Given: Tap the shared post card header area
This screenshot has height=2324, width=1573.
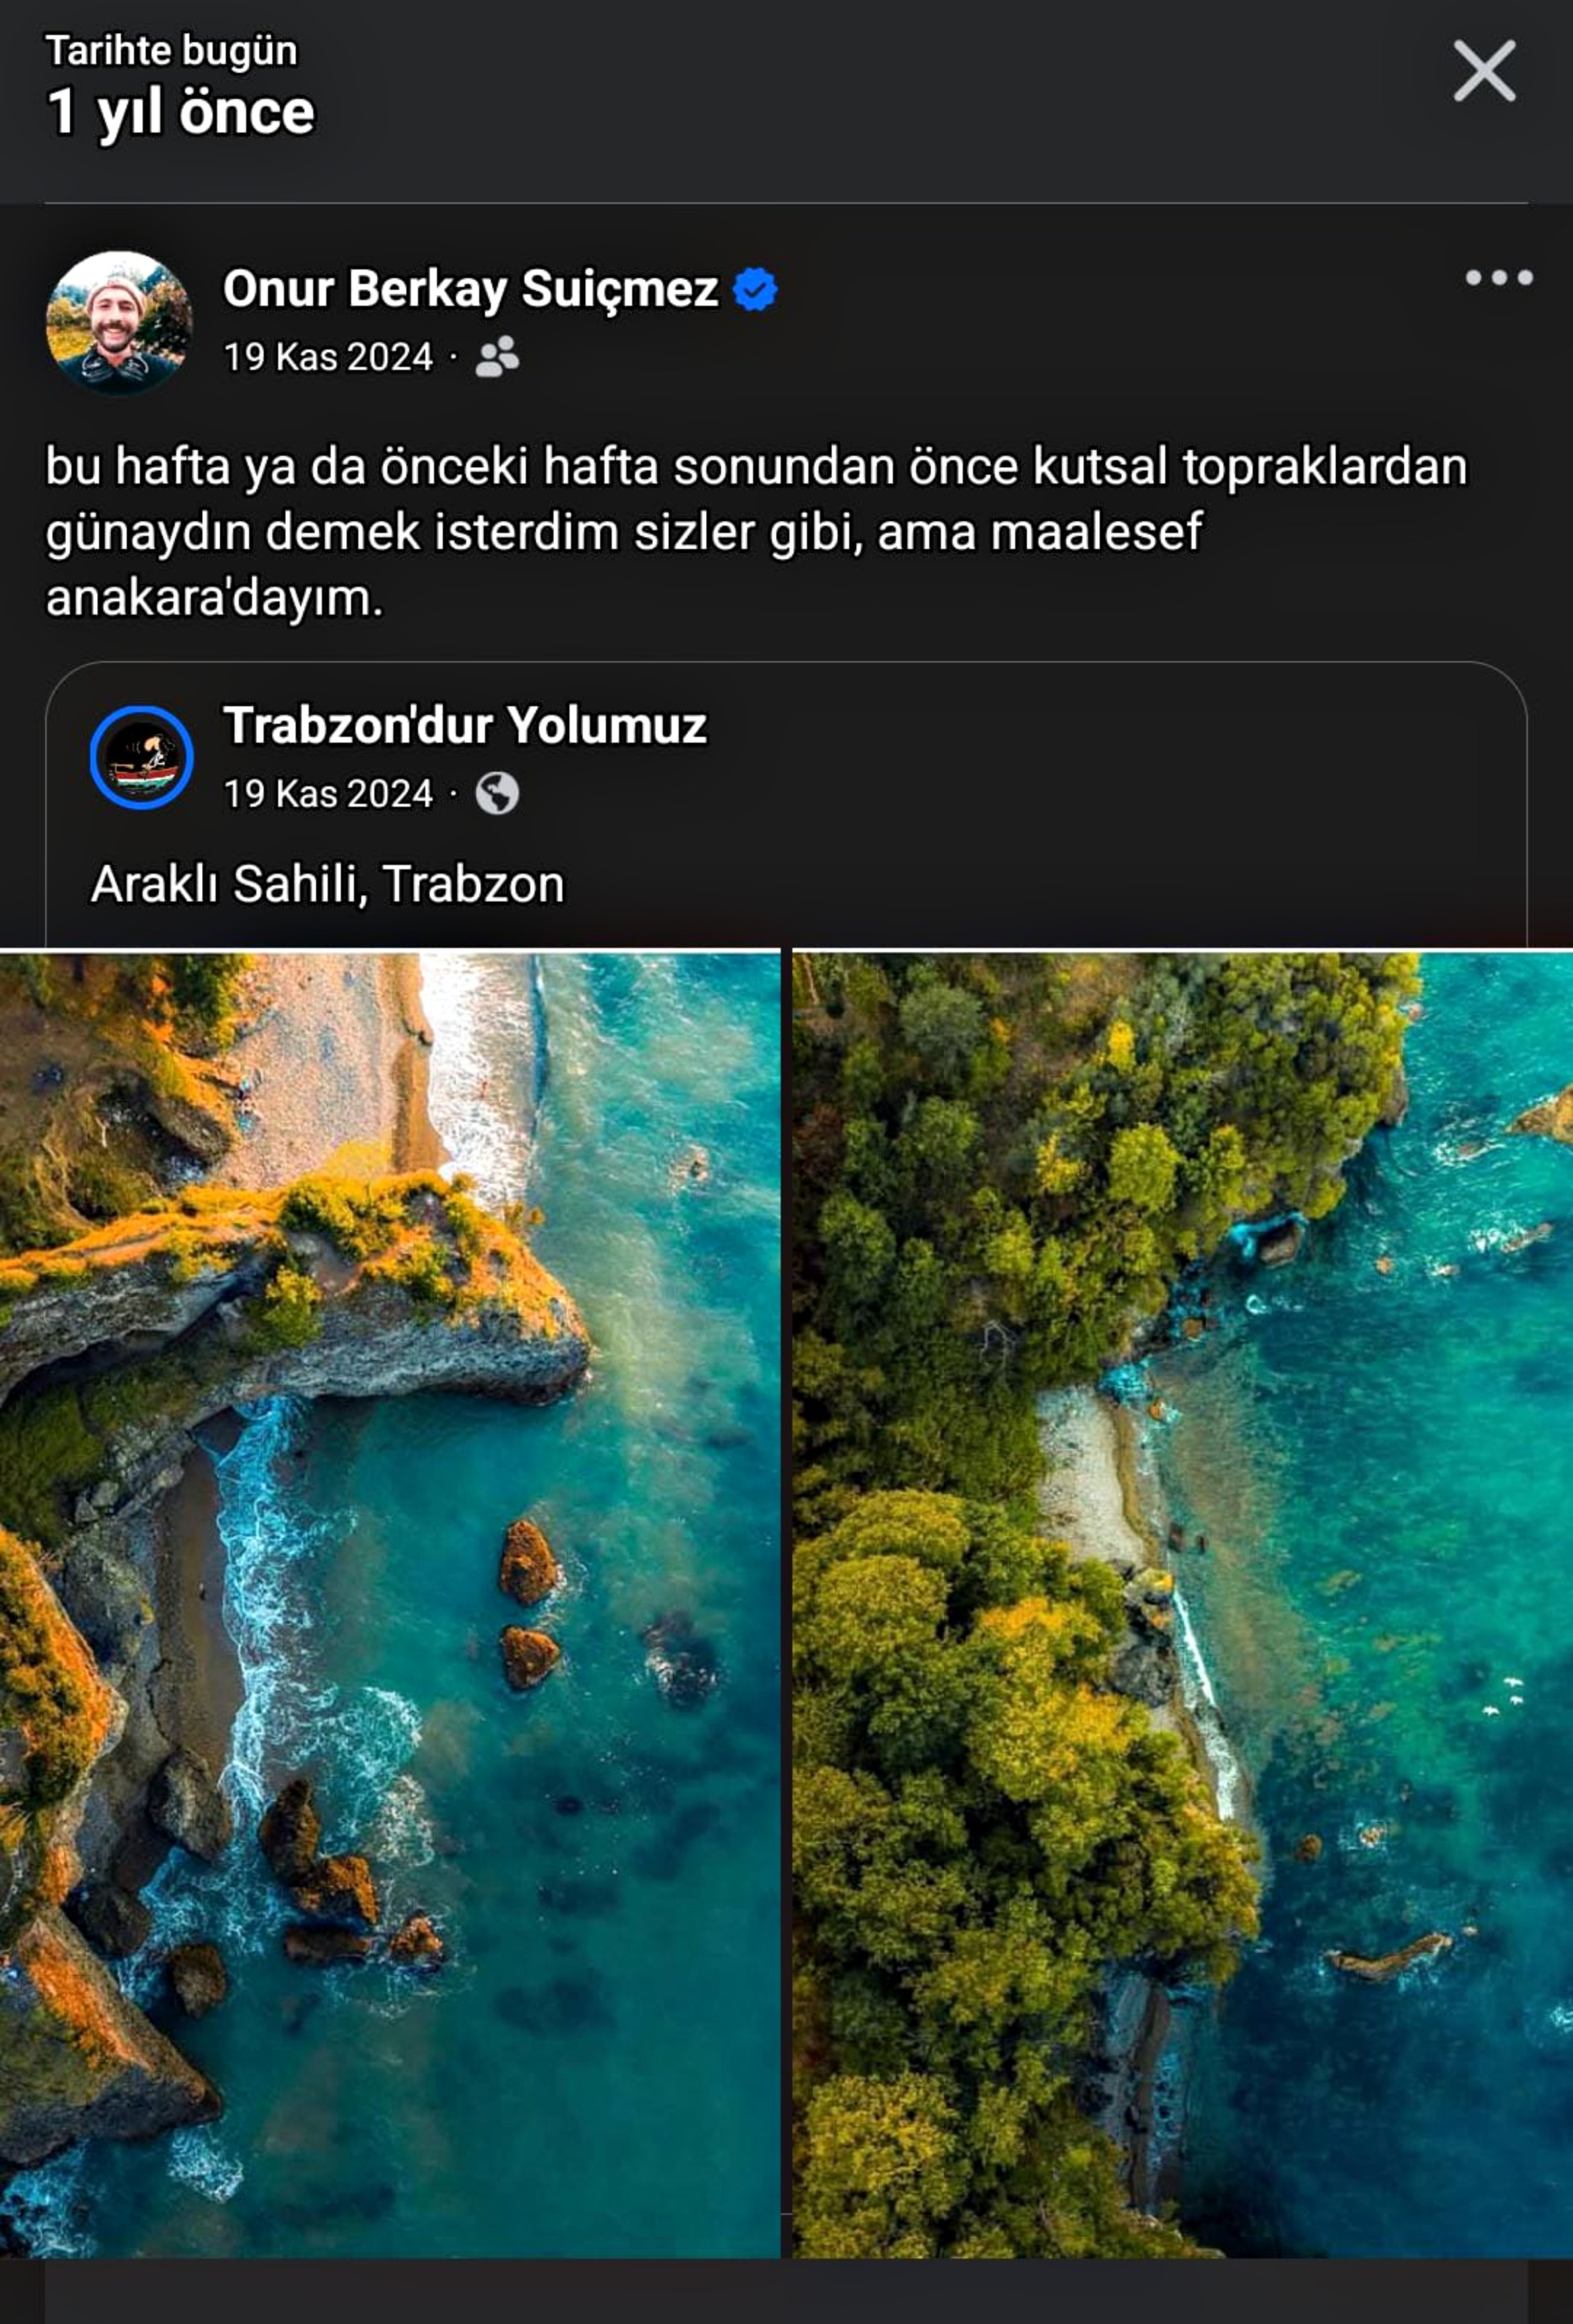Looking at the screenshot, I should tap(786, 757).
